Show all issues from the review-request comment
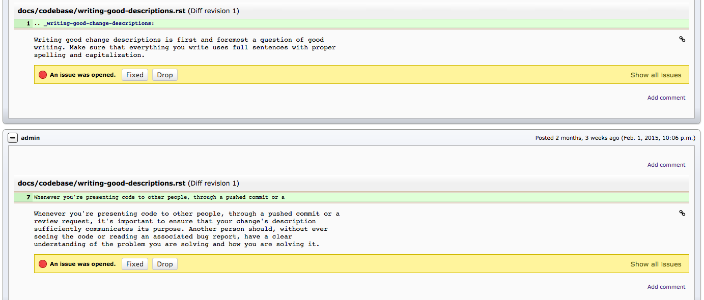 coord(656,264)
